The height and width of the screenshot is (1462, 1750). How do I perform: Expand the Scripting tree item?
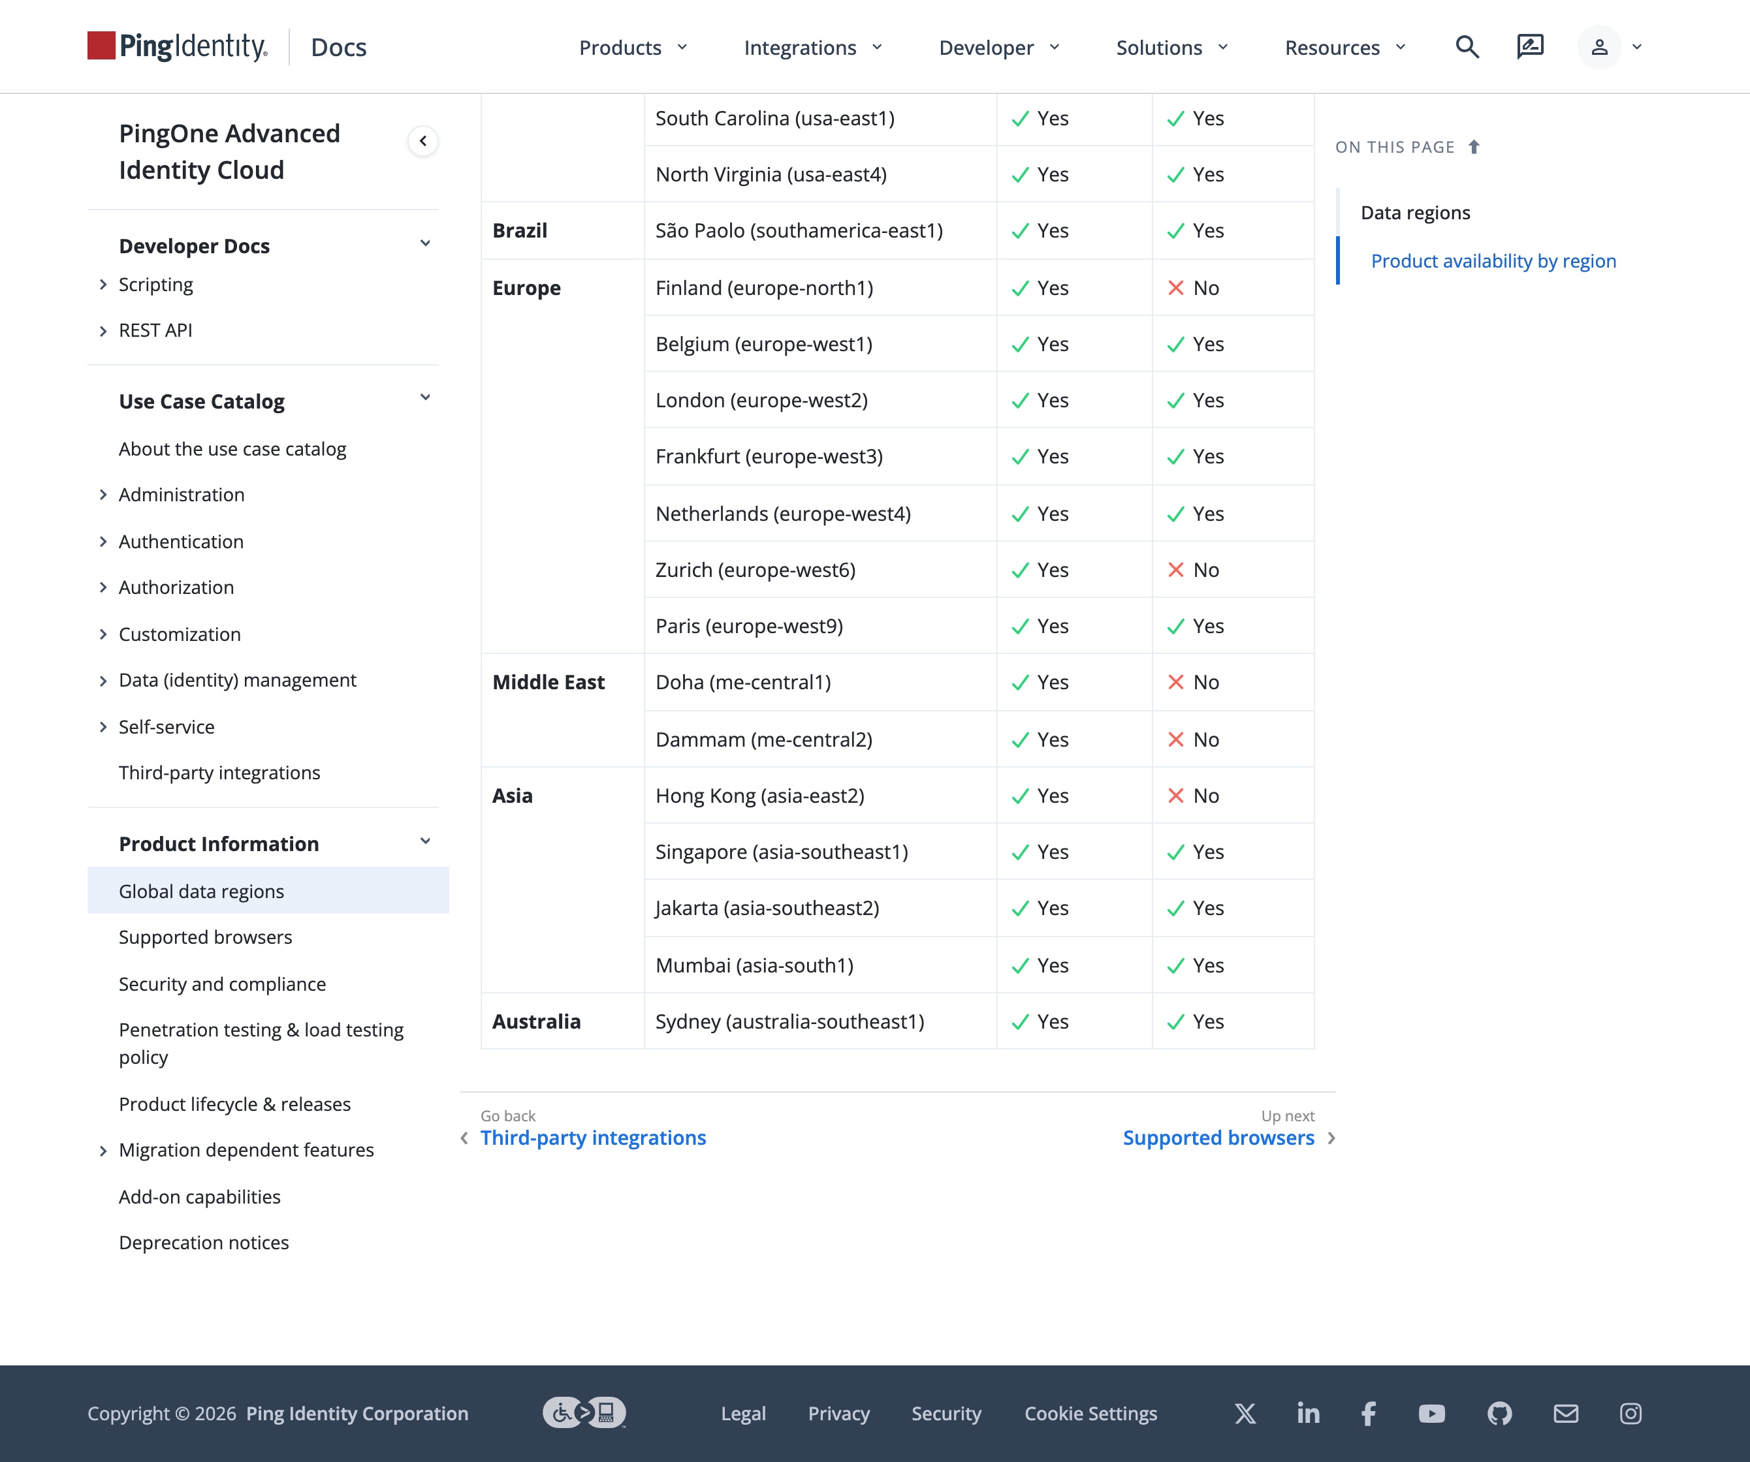(103, 285)
